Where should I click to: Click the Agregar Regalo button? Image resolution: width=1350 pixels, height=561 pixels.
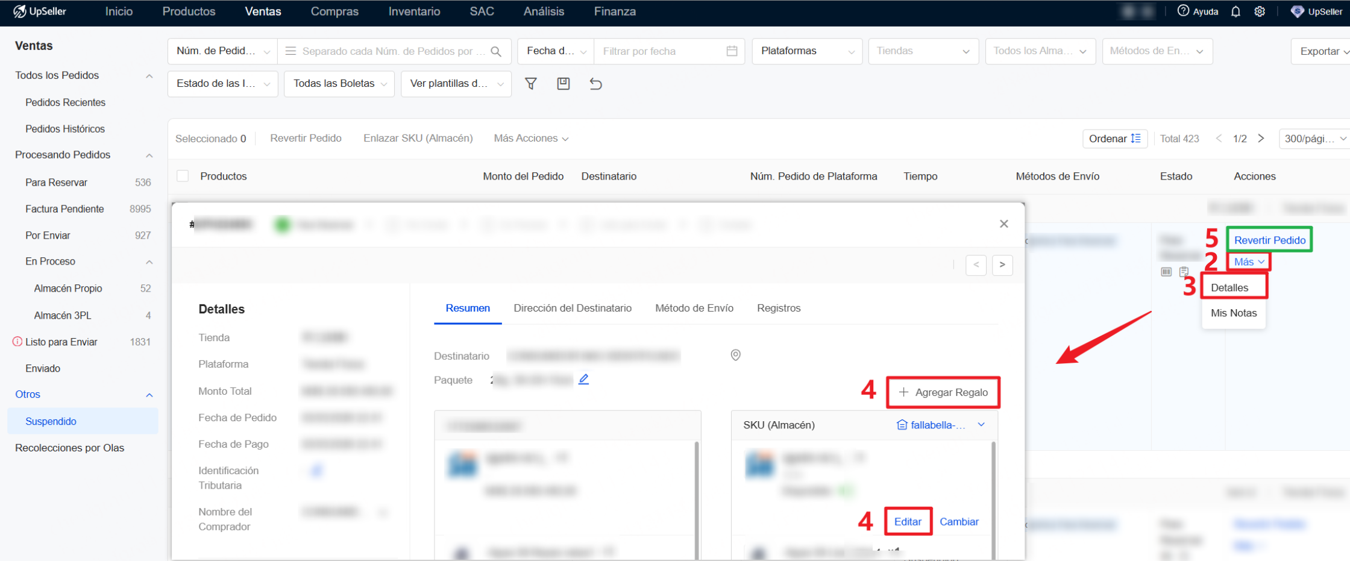[943, 392]
